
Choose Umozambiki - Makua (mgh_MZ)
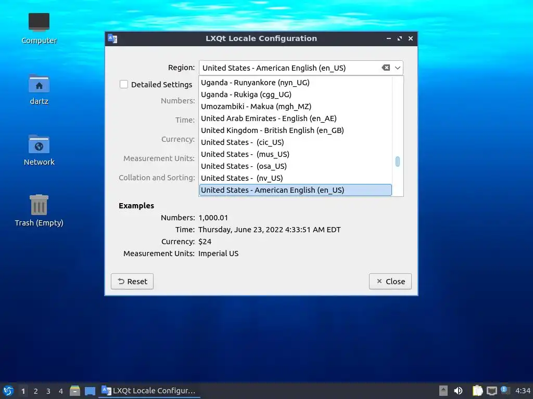[x=295, y=106]
